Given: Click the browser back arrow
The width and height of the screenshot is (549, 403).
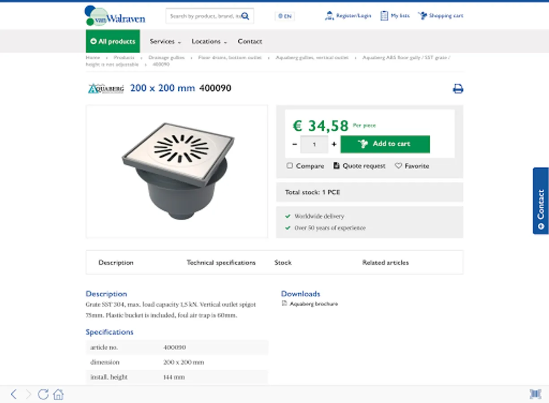Looking at the screenshot, I should pyautogui.click(x=13, y=394).
